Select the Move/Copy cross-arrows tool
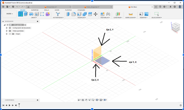 click(x=96, y=14)
